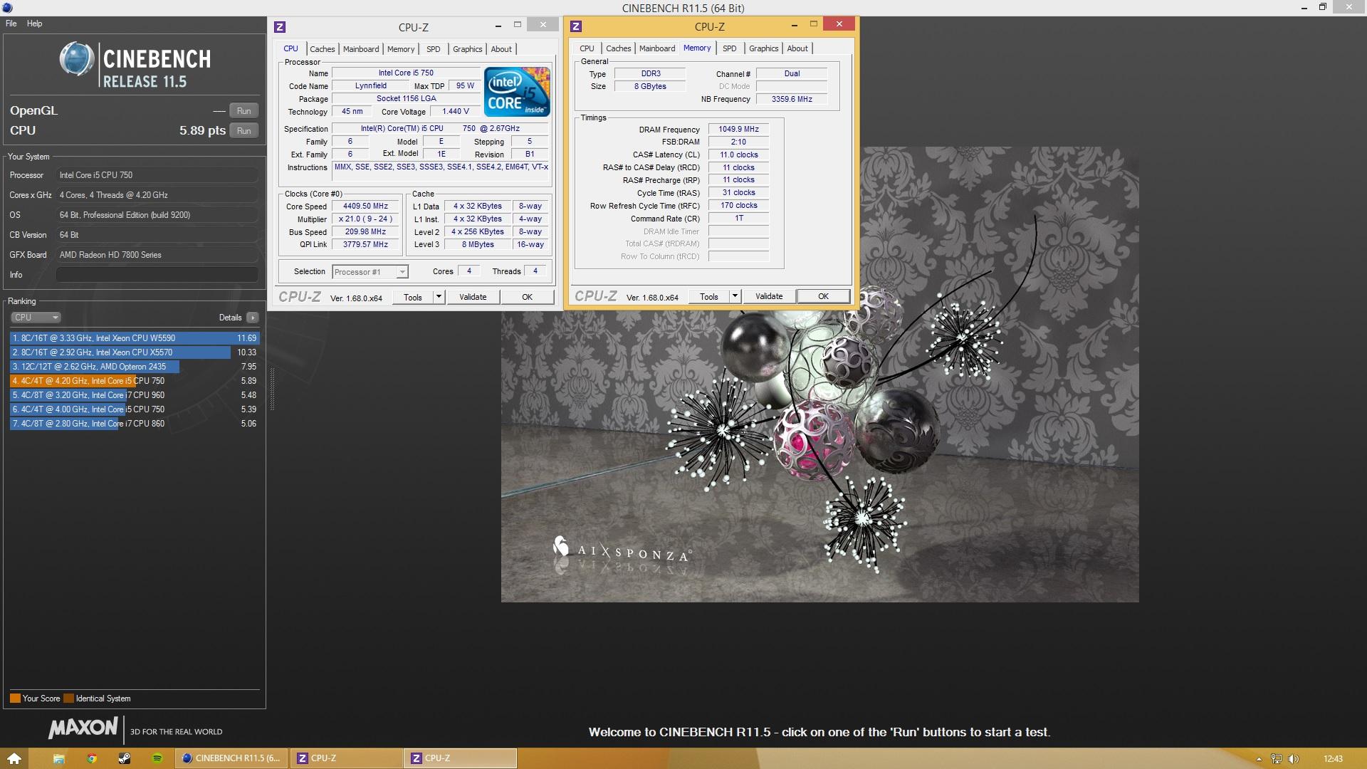The image size is (1367, 769).
Task: Select ranking row Xeon CPU W5590
Action: (135, 338)
